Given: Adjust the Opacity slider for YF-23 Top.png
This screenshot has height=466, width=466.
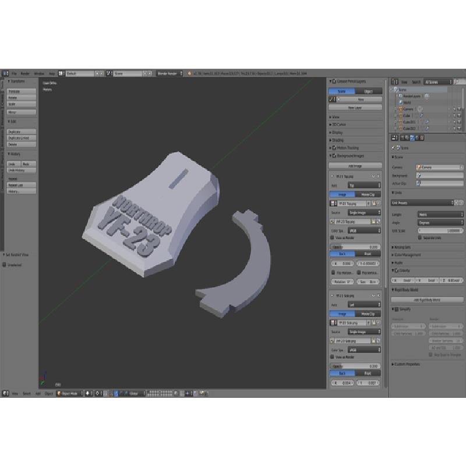Looking at the screenshot, I should point(355,247).
